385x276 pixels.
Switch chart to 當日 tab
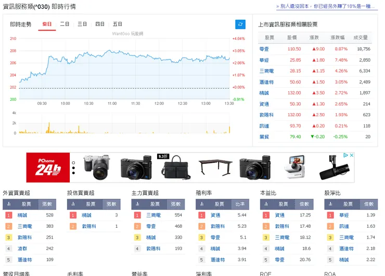[x=47, y=24]
